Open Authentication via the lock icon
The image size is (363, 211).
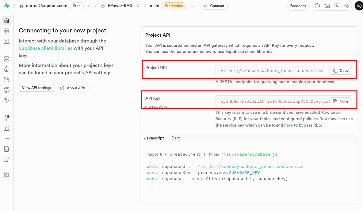(x=6, y=69)
